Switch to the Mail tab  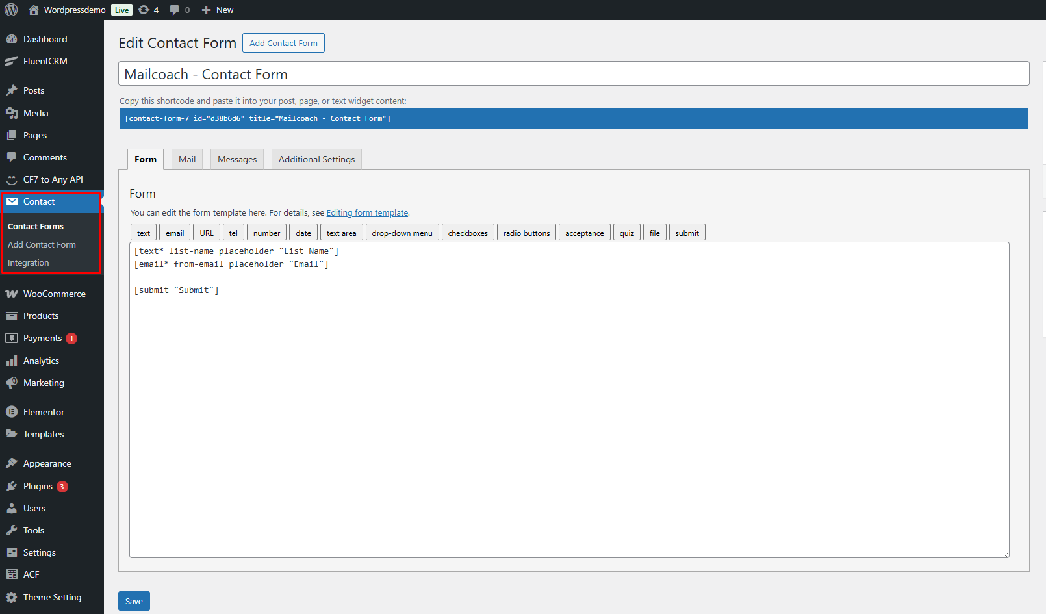(x=187, y=159)
